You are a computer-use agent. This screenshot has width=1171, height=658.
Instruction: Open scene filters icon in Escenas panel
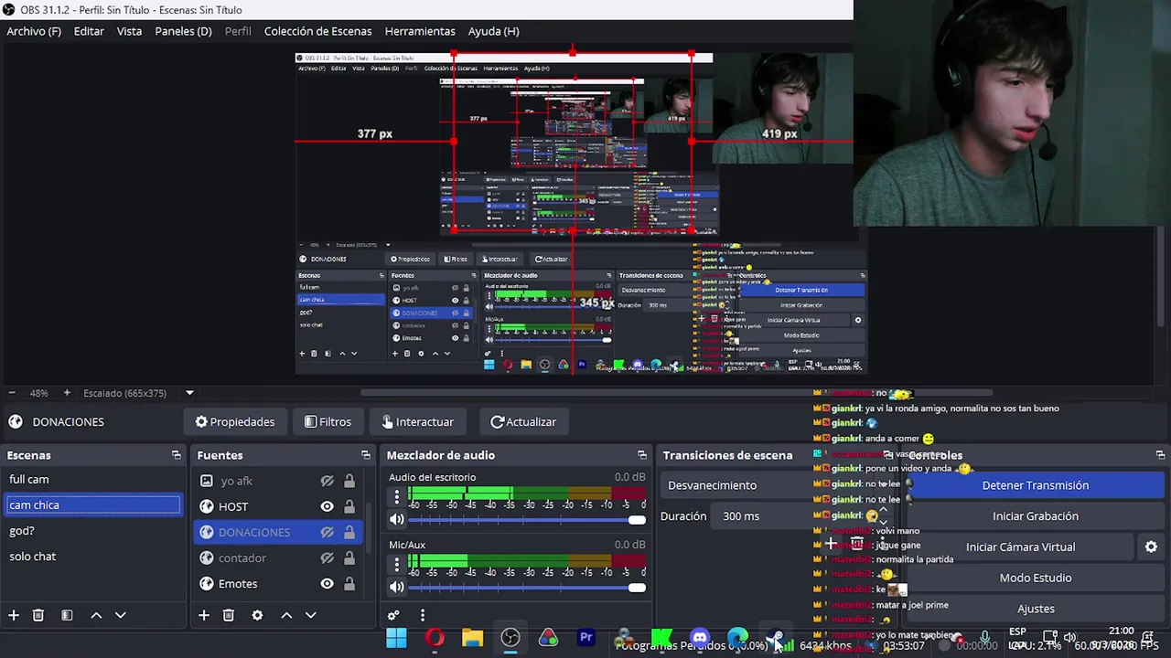pyautogui.click(x=67, y=615)
